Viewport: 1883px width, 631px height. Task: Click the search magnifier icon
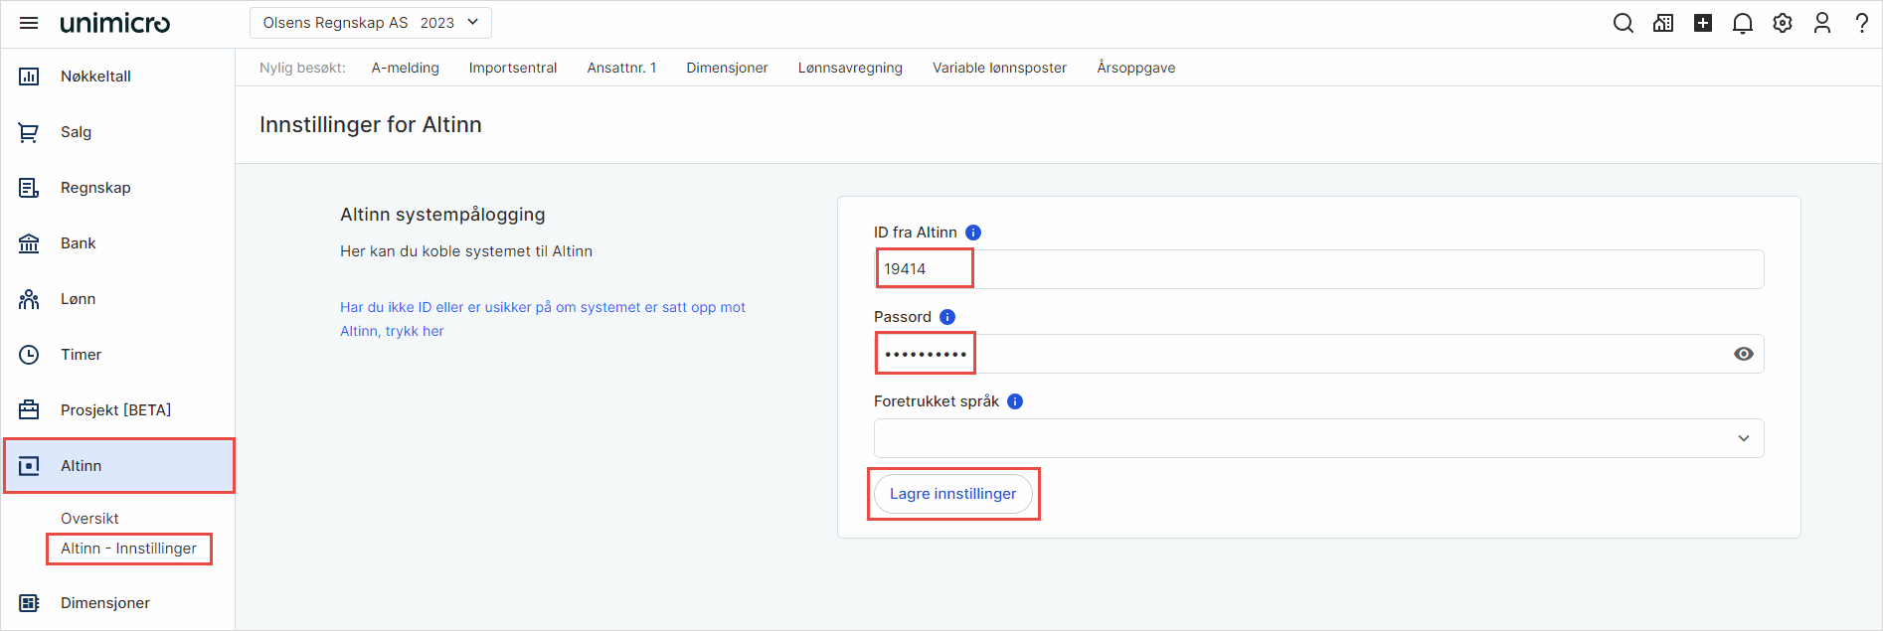point(1623,23)
